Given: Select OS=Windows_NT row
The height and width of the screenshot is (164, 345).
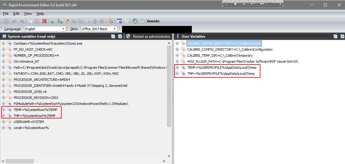Looking at the screenshot, I should click(26, 61).
